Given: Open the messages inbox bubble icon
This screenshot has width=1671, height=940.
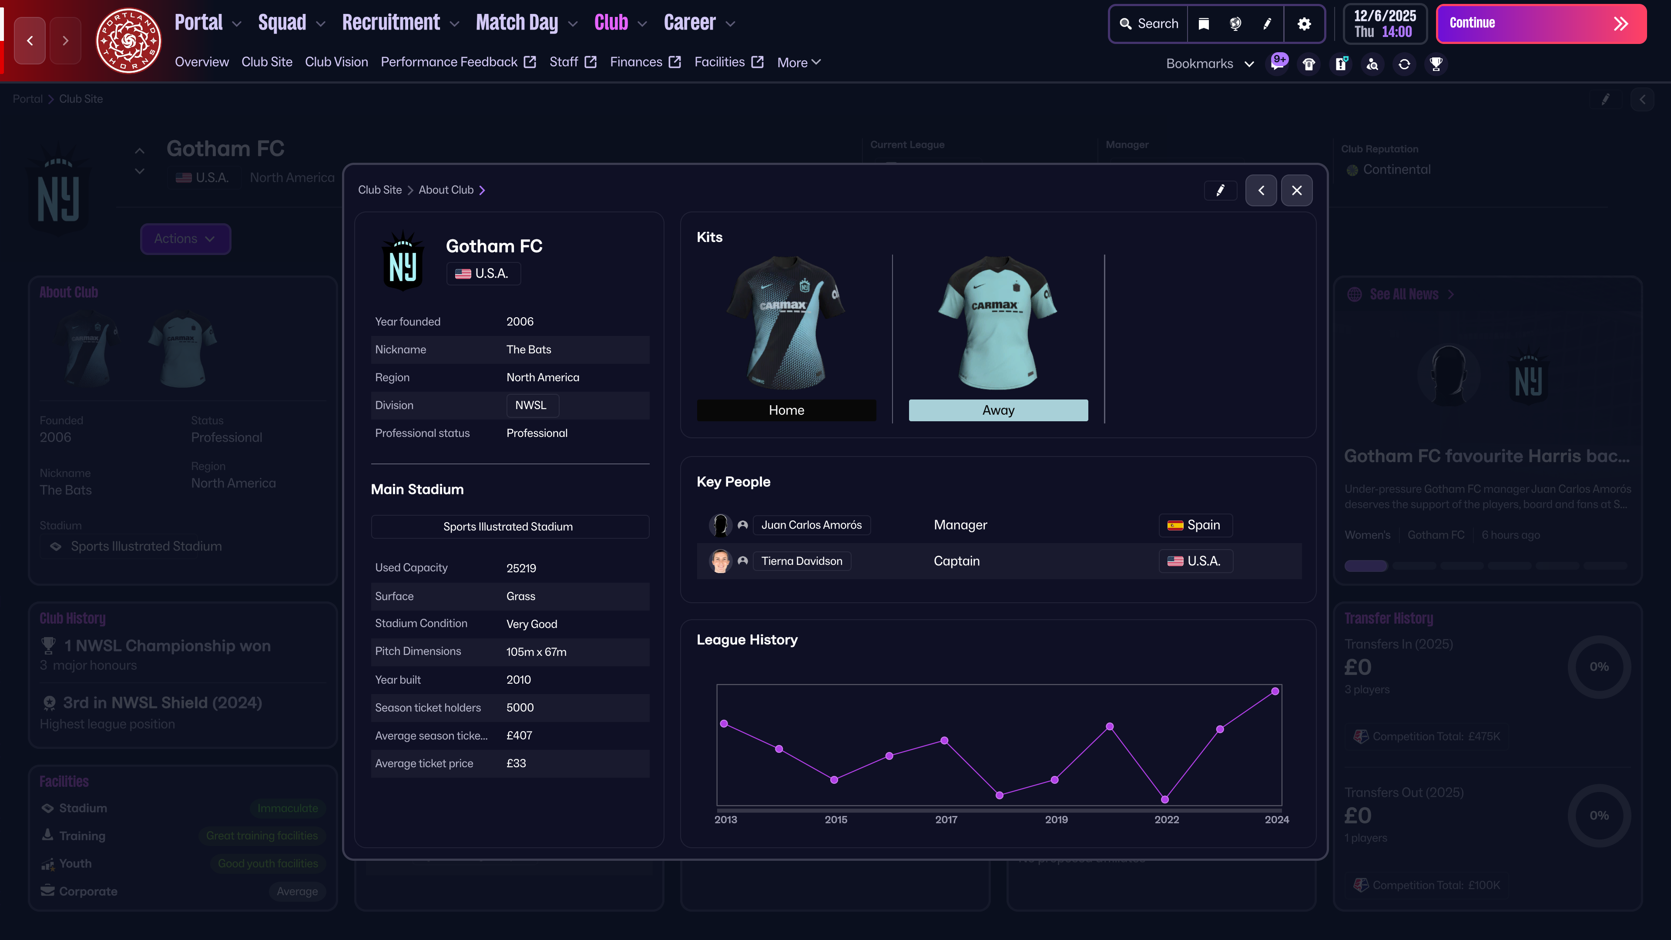Looking at the screenshot, I should (x=1277, y=64).
